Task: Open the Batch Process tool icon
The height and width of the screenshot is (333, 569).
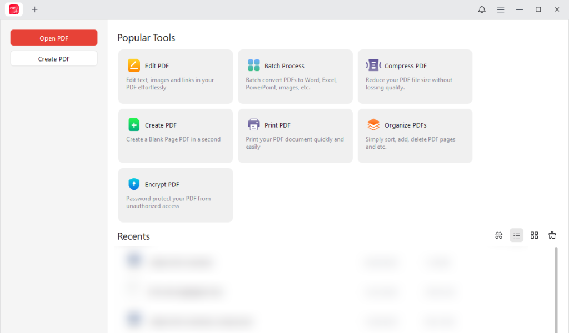Action: click(x=254, y=65)
